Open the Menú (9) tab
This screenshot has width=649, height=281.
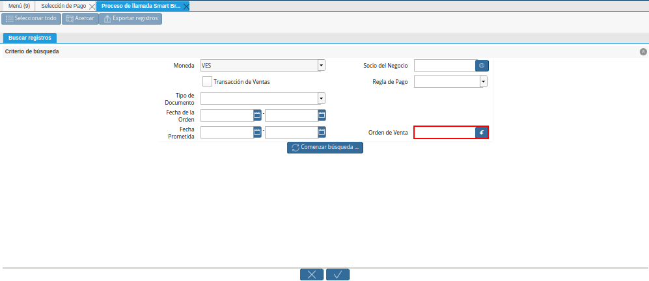coord(19,7)
